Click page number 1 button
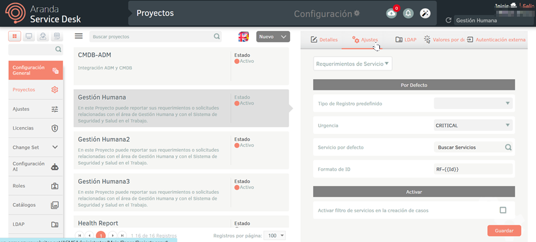This screenshot has height=242, width=536. [101, 235]
